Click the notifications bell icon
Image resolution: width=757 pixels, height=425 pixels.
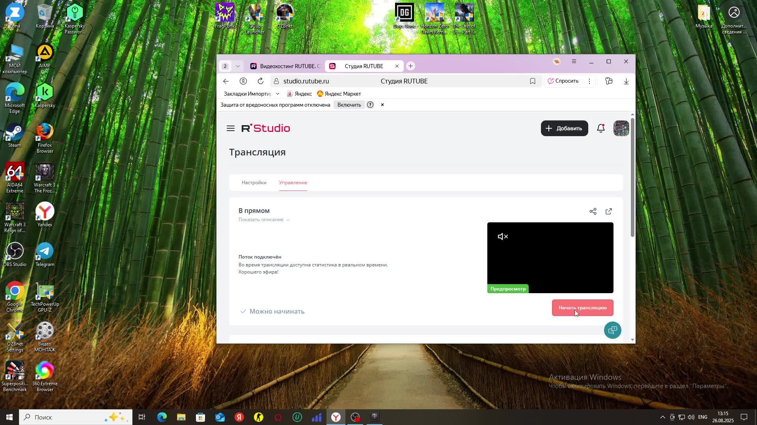click(600, 128)
